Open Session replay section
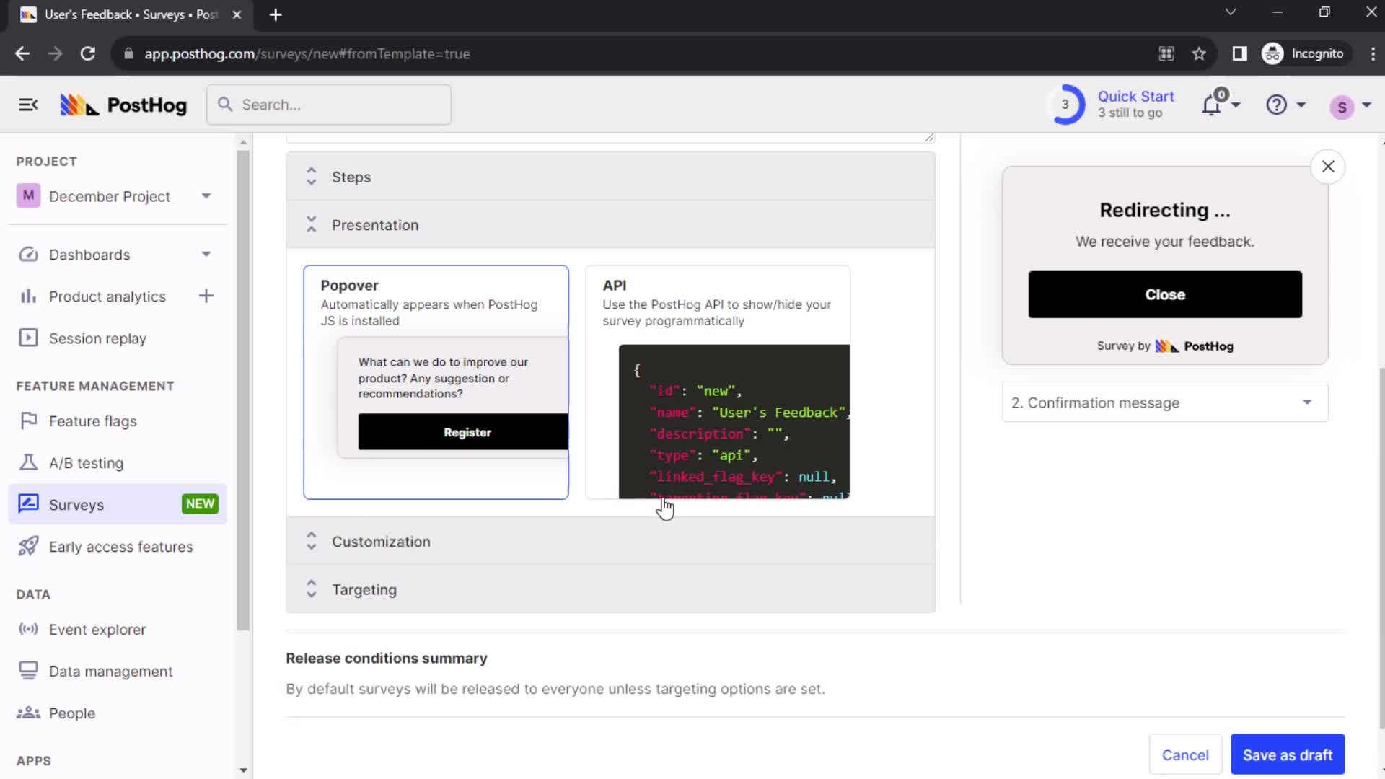This screenshot has width=1385, height=779. (97, 338)
